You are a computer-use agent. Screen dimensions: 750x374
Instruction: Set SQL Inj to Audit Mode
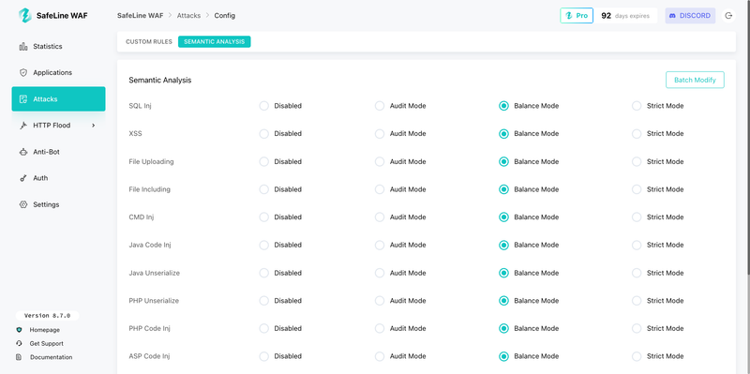(x=380, y=106)
